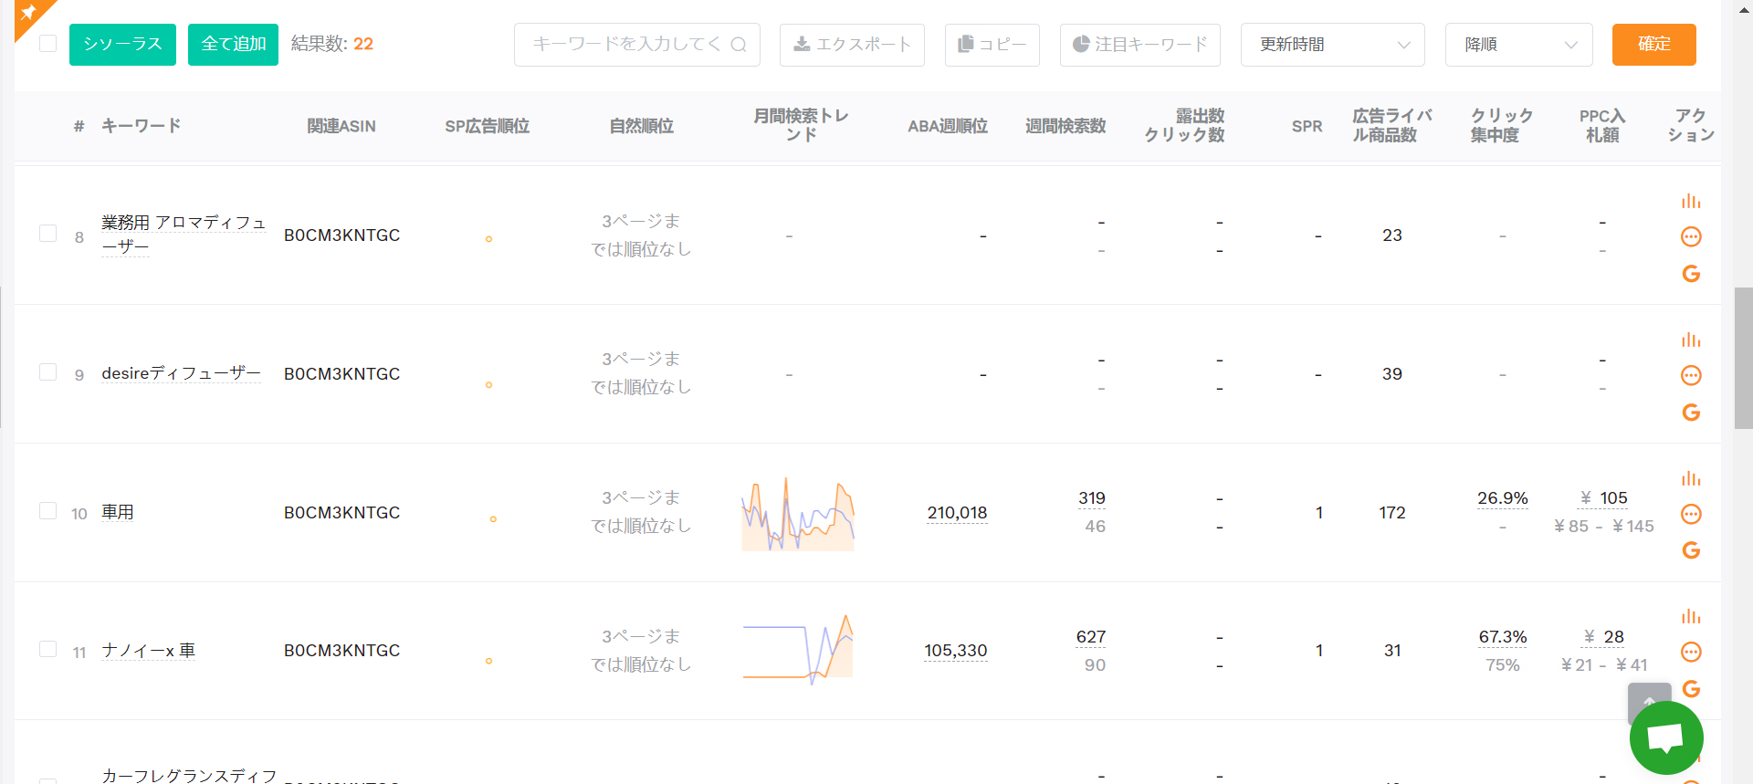Click click concentration 67.3%
Screen dimensions: 1753x784
(1503, 637)
